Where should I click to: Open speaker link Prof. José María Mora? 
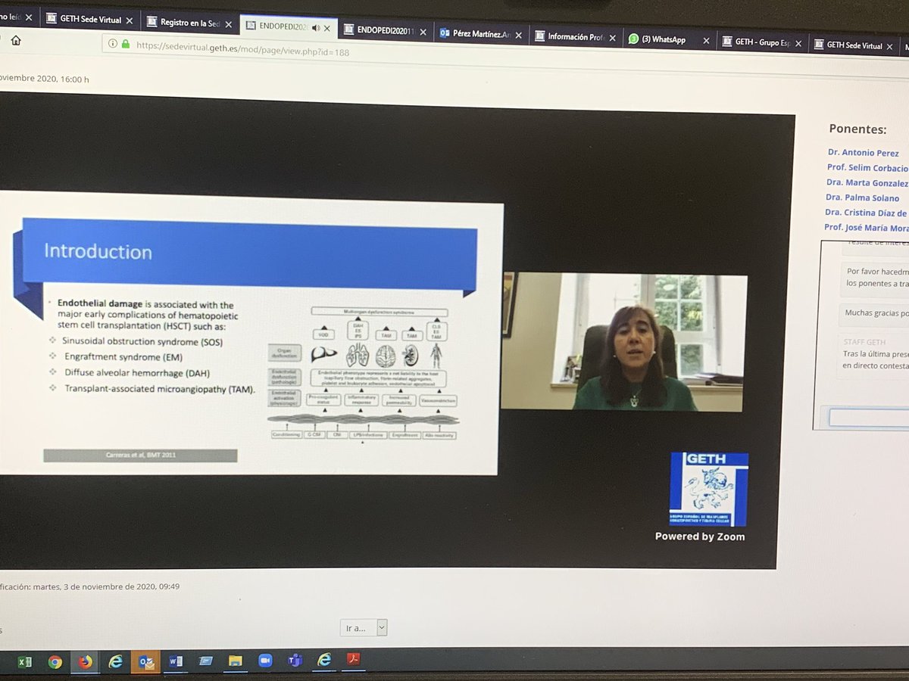coord(867,228)
